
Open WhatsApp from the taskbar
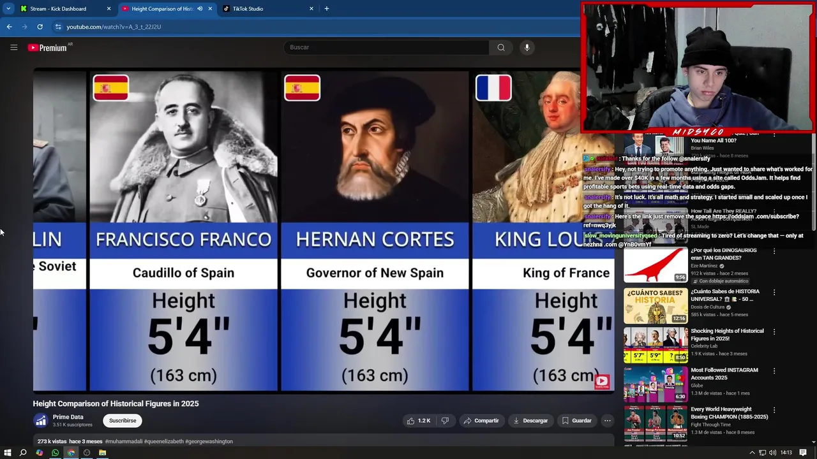pyautogui.click(x=55, y=453)
